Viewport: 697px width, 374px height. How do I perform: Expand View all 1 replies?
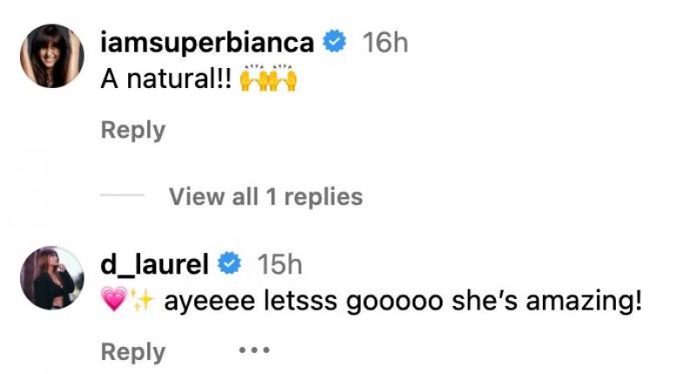point(265,196)
